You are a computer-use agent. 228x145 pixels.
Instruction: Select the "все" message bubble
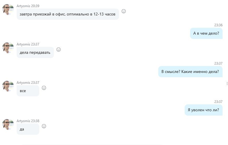(x=28, y=91)
